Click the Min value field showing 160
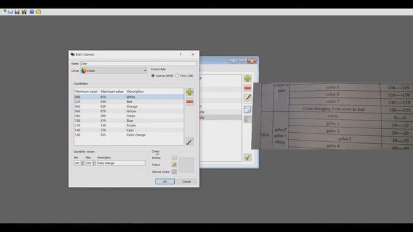 click(x=77, y=163)
